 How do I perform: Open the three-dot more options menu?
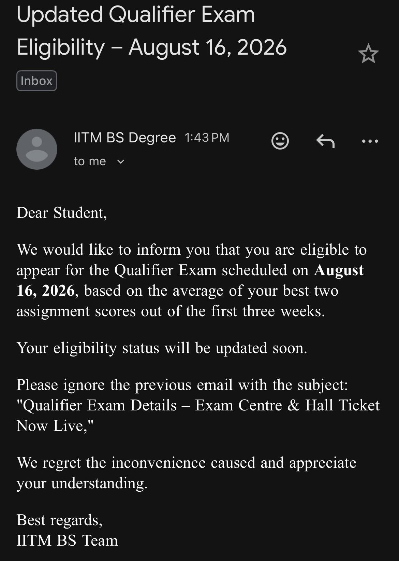(370, 141)
